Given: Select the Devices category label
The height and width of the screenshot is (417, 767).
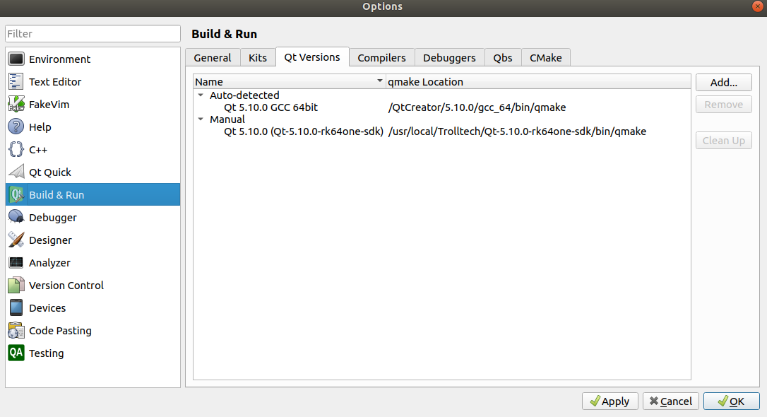Looking at the screenshot, I should 47,308.
